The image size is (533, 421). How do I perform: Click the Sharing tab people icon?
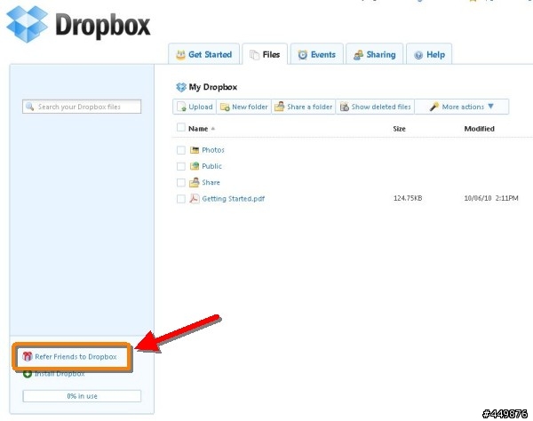[358, 55]
